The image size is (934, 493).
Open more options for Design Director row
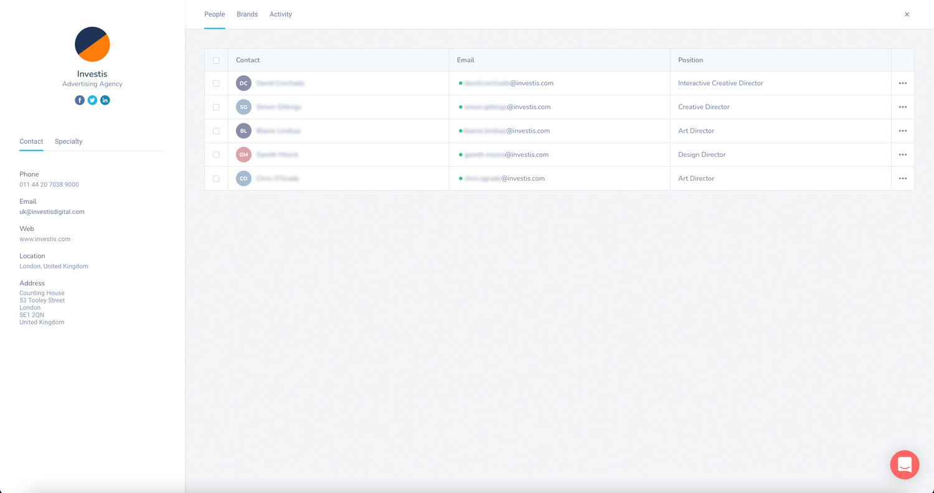tap(902, 155)
